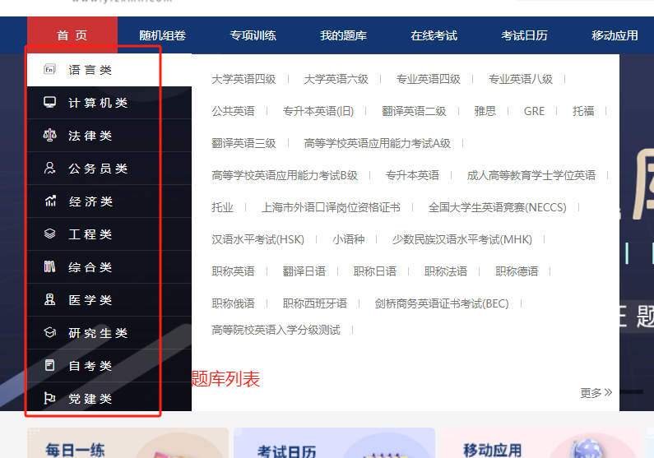Click the 计算机类 monitor icon

click(49, 102)
